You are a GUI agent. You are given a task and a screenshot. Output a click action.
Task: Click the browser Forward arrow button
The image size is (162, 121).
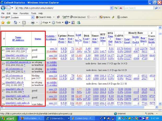point(8,8)
